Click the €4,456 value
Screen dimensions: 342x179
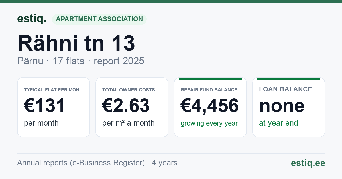tap(210, 106)
